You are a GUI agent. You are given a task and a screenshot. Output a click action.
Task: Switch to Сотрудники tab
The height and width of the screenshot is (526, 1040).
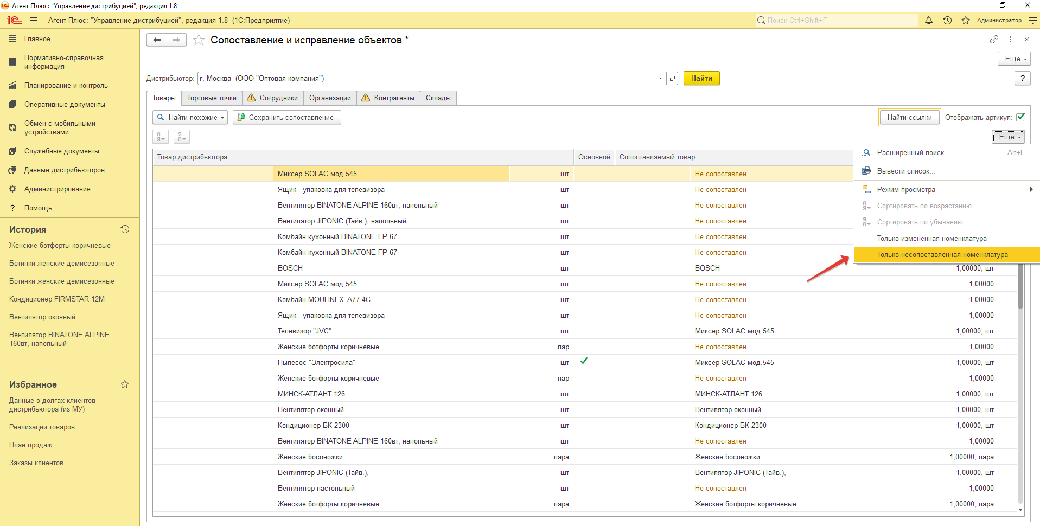[x=273, y=98]
